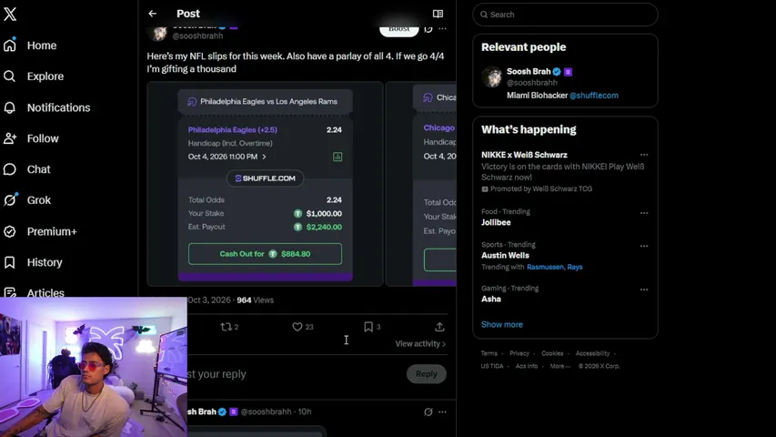
Task: Click Grok icon on reply post
Action: click(x=428, y=412)
